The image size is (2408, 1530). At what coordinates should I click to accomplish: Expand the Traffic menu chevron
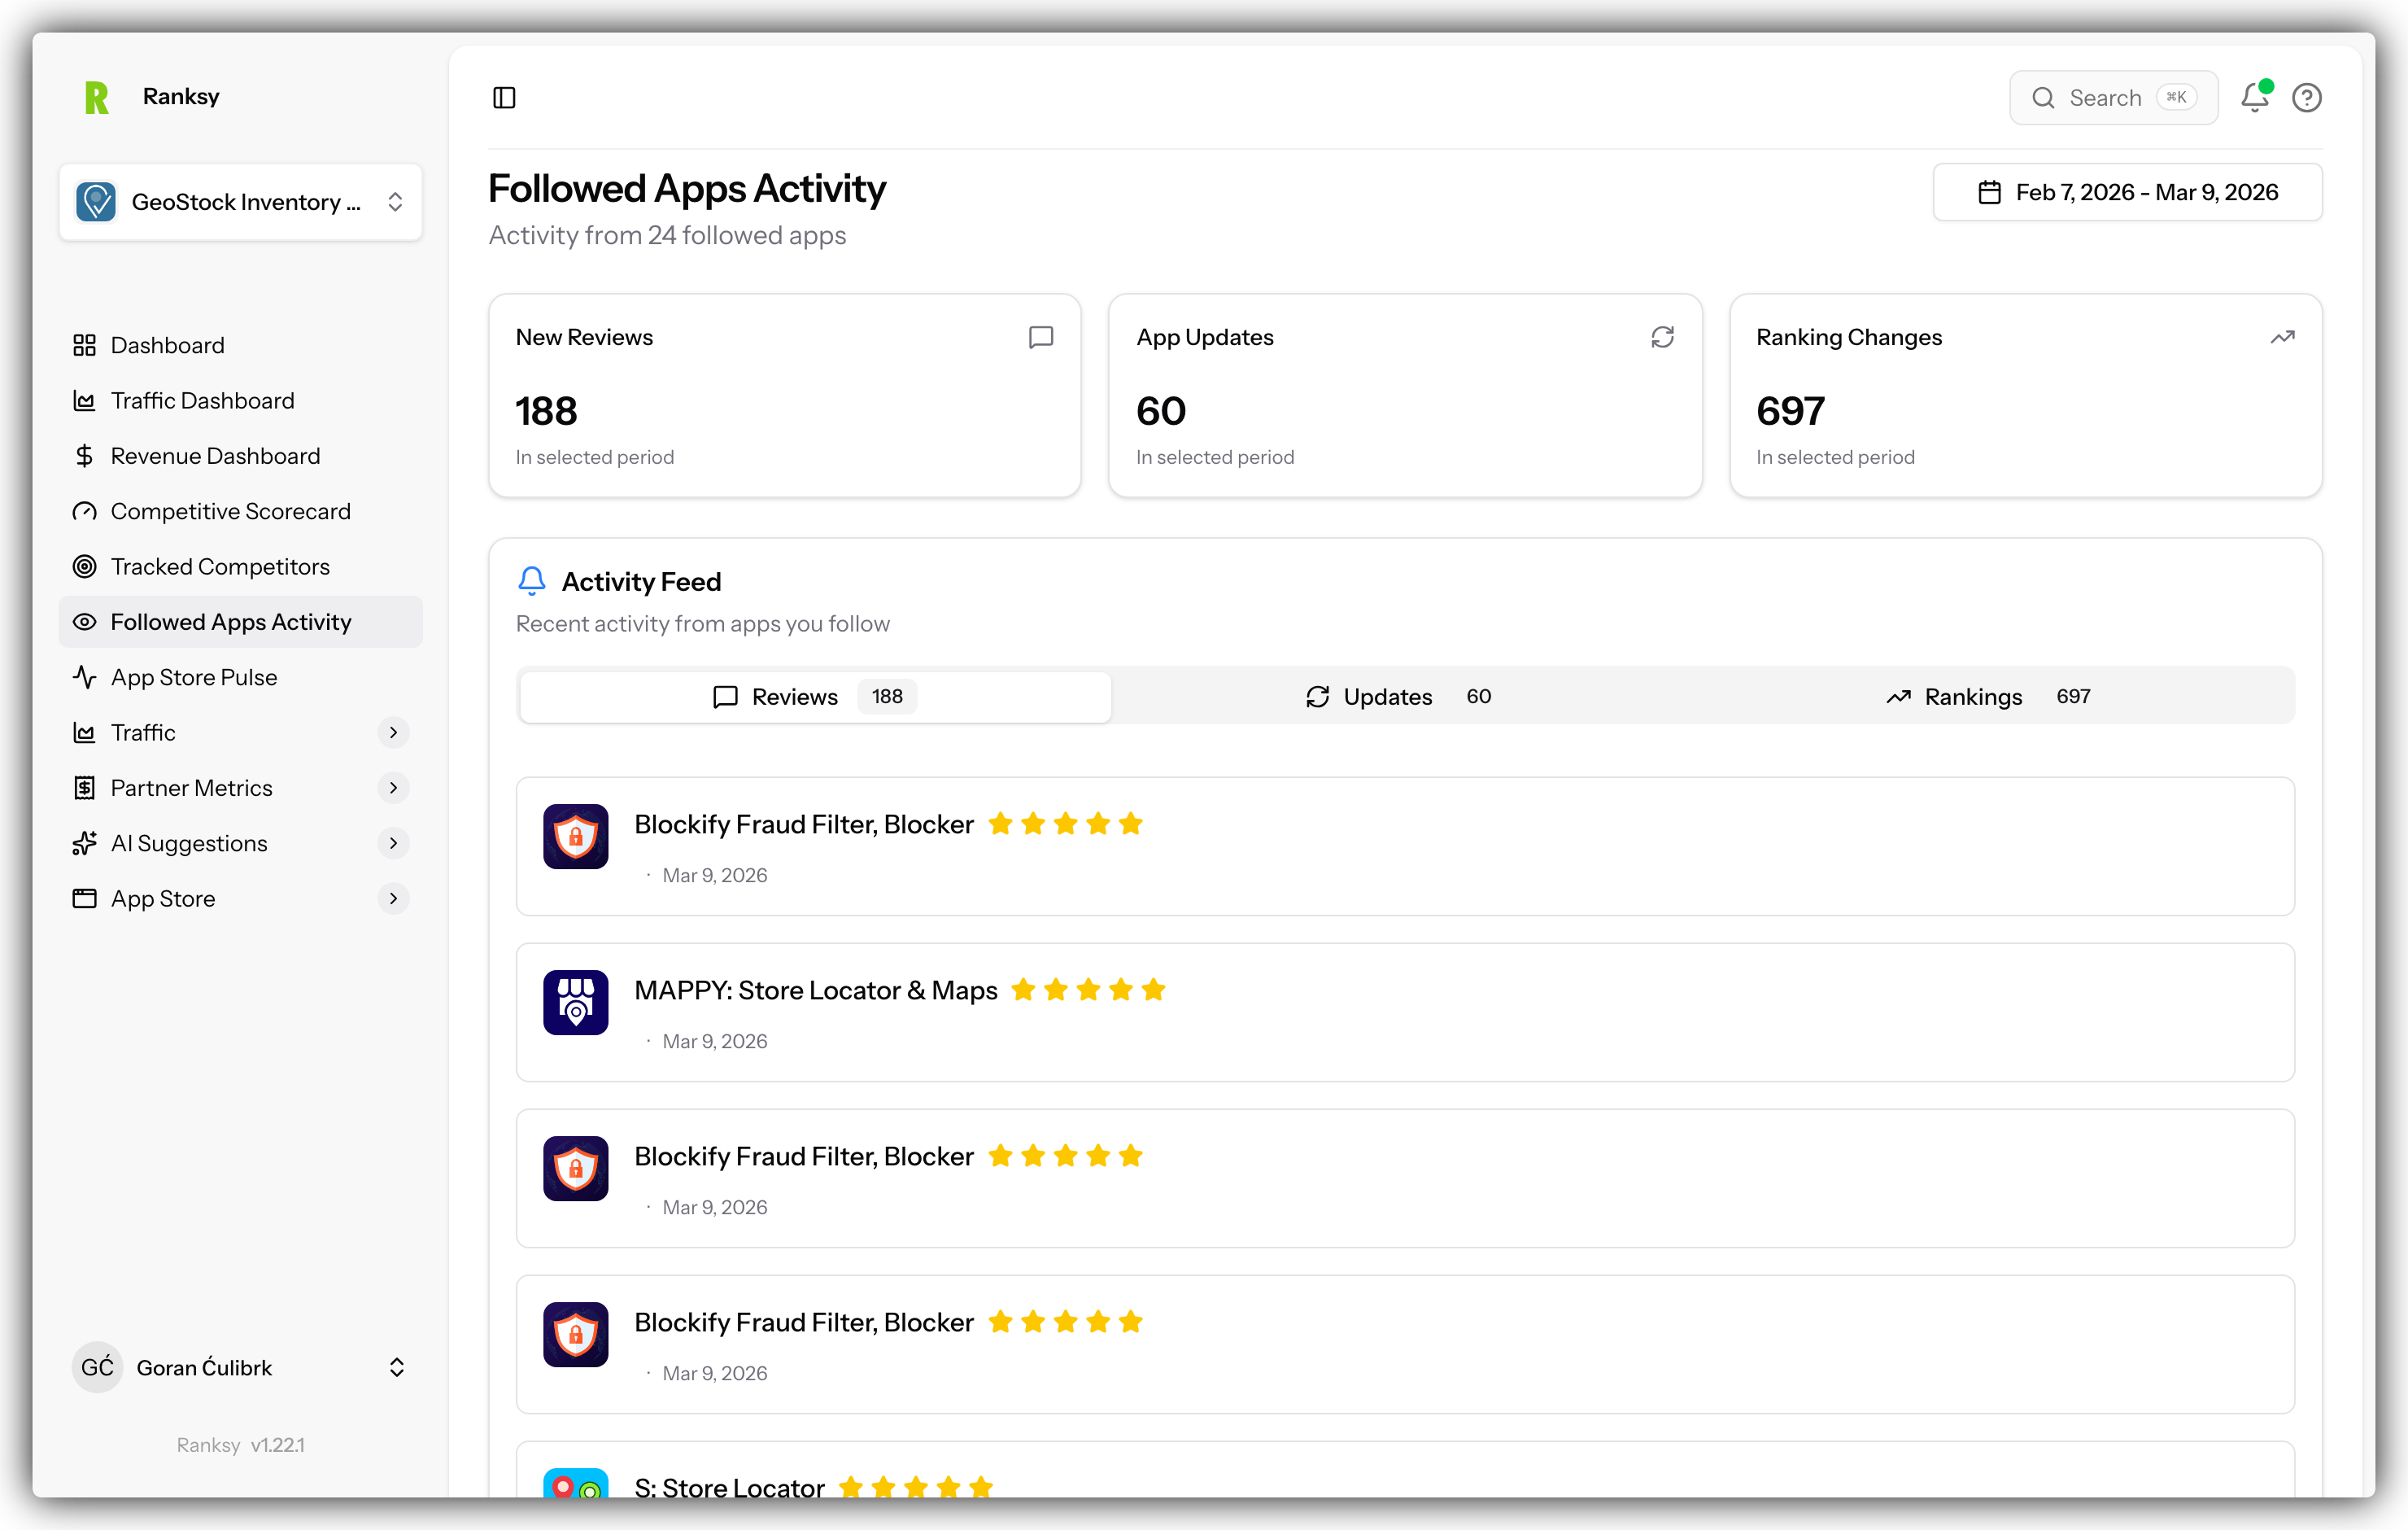pyautogui.click(x=393, y=732)
